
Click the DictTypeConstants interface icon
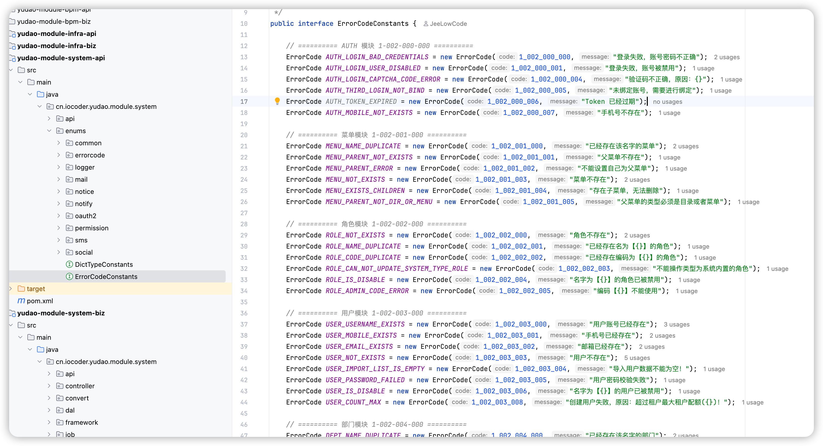click(69, 265)
